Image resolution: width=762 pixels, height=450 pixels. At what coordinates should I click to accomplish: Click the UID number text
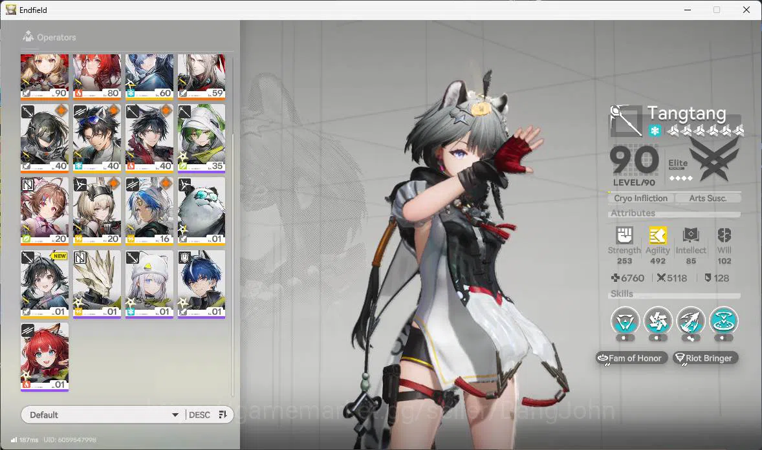click(x=70, y=440)
